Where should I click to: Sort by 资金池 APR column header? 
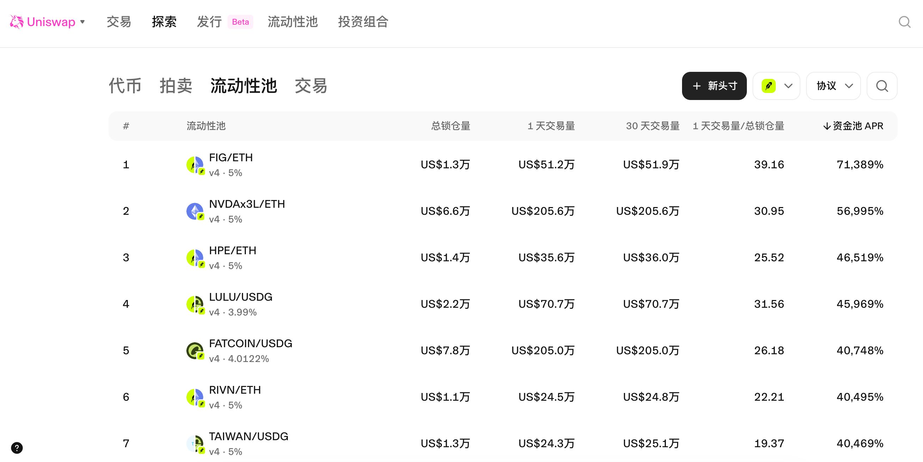click(x=853, y=126)
